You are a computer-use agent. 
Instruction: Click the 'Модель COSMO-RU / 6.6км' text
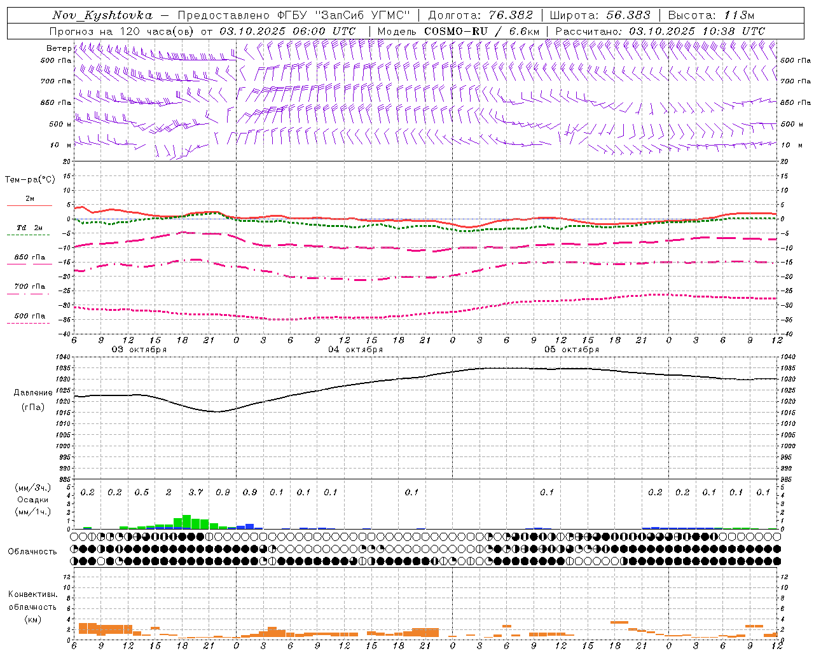[459, 31]
